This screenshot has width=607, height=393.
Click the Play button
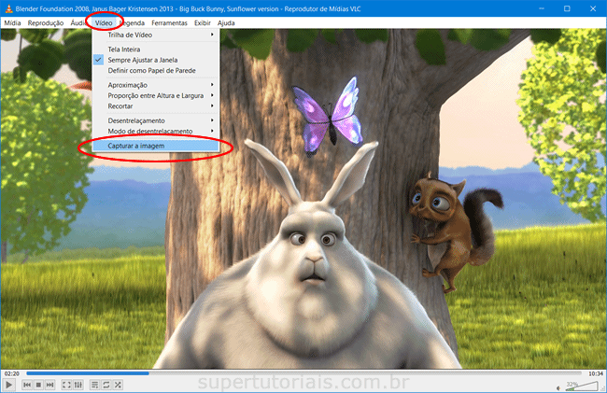click(x=8, y=385)
